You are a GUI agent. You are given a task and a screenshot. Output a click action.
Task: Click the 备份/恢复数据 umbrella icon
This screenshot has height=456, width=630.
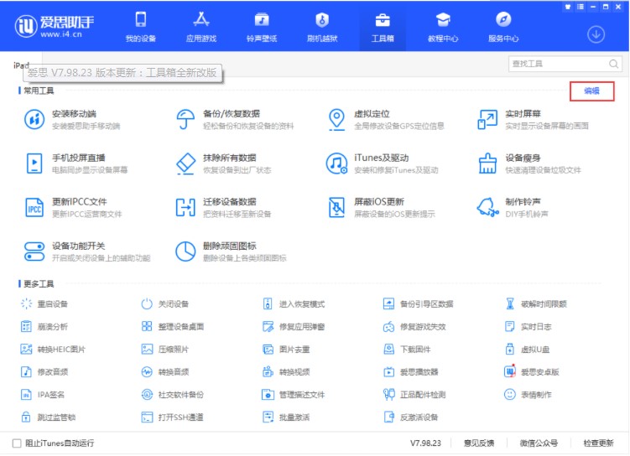(x=185, y=119)
